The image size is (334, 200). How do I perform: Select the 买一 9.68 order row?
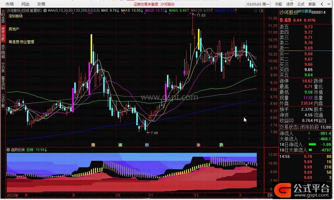pyautogui.click(x=305, y=54)
